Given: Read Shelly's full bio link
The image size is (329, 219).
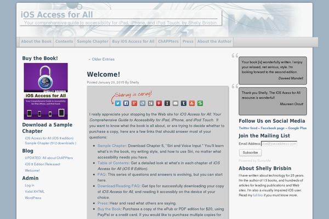Looking at the screenshot, I should click(258, 195).
